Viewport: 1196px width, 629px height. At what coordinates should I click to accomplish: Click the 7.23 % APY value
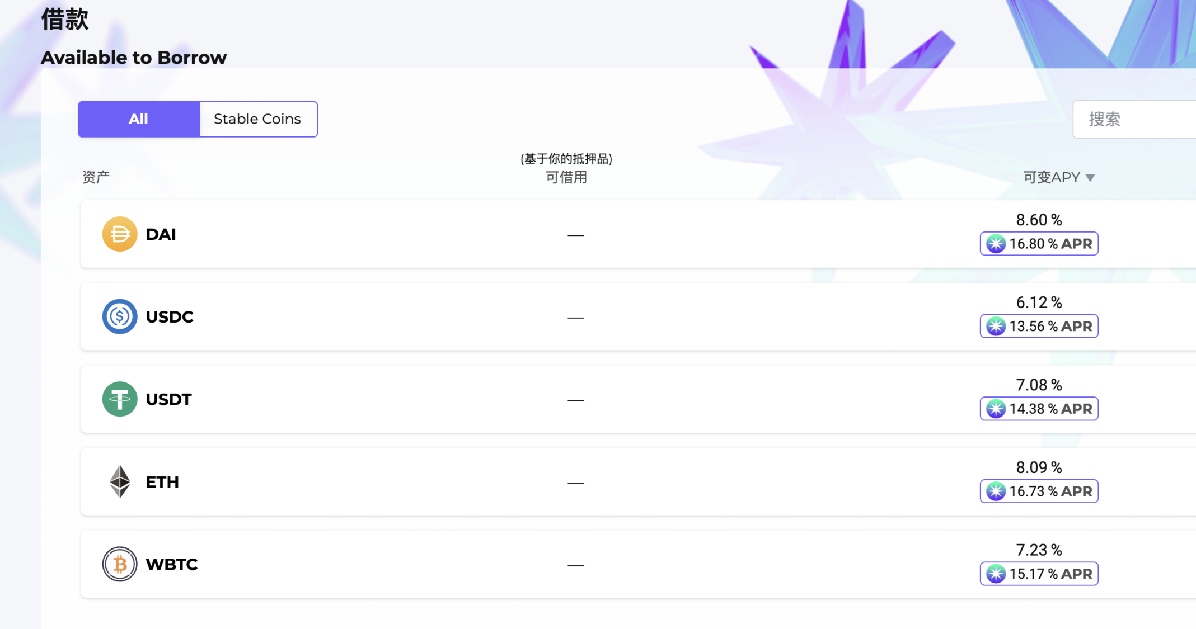1039,550
